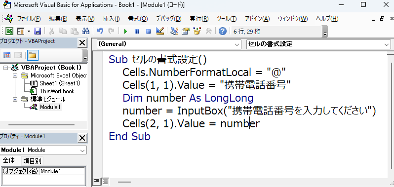The height and width of the screenshot is (187, 394).
Task: Pause execution with the Break icon
Action: pos(137,32)
